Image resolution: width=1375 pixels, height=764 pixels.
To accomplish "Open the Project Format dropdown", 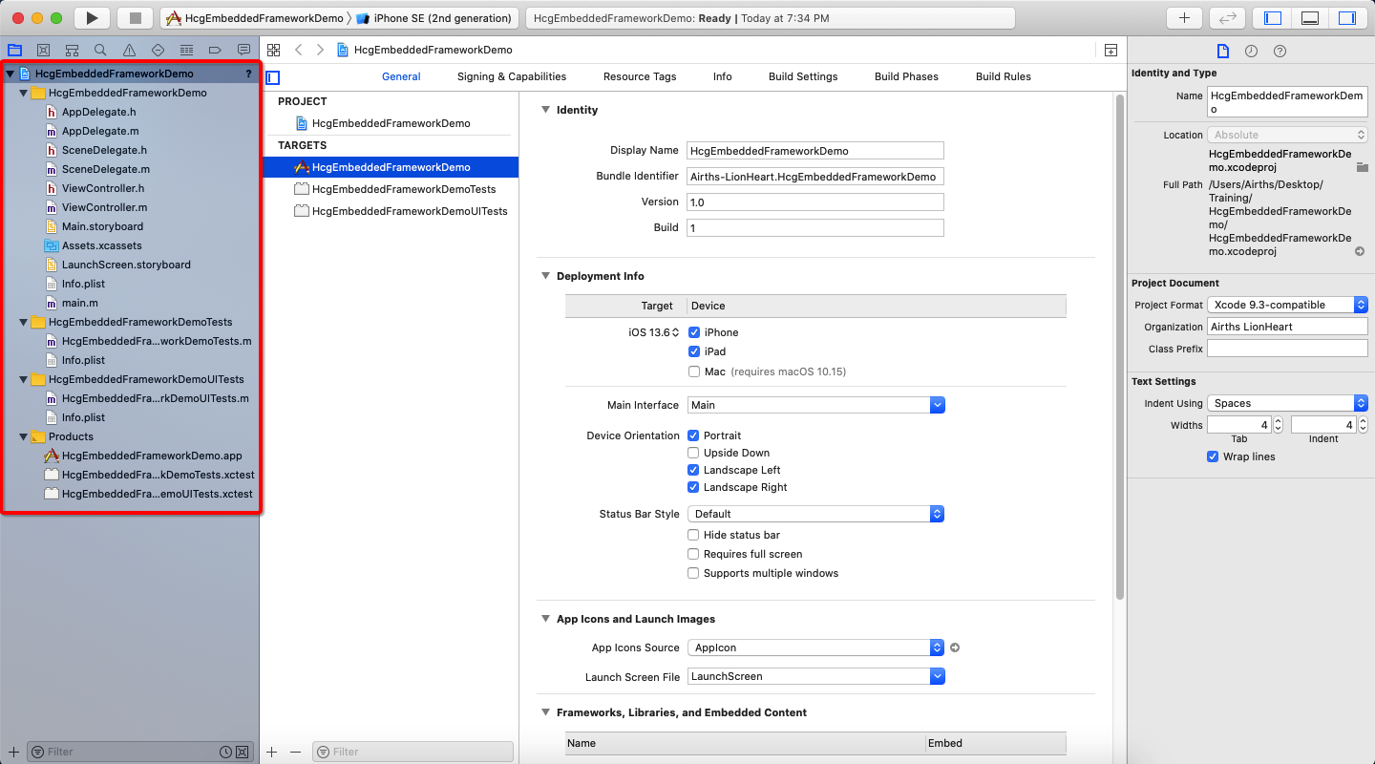I will click(x=1361, y=305).
